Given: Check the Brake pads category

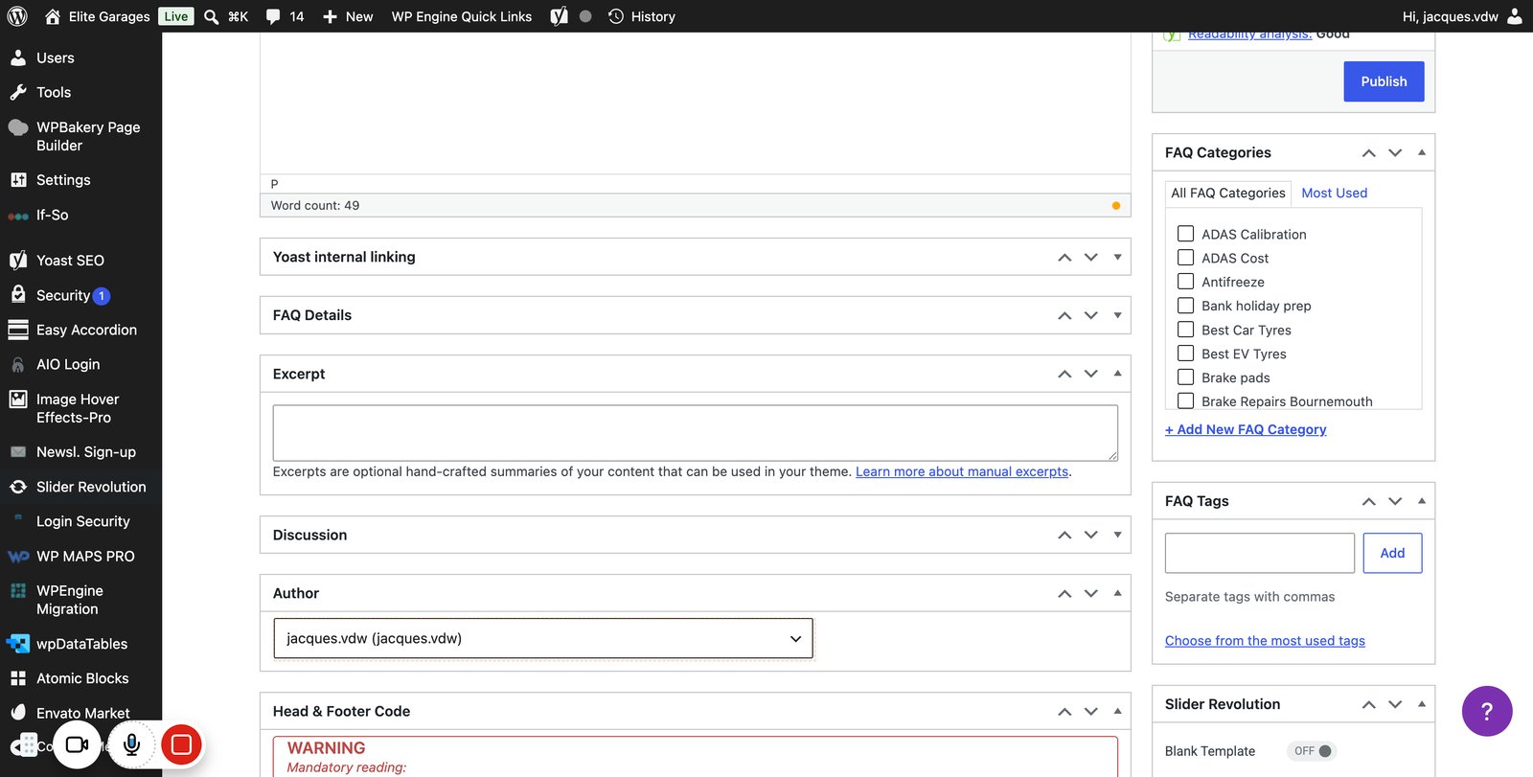Looking at the screenshot, I should (x=1185, y=377).
